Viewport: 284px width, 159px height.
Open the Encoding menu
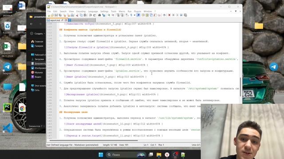[81, 11]
